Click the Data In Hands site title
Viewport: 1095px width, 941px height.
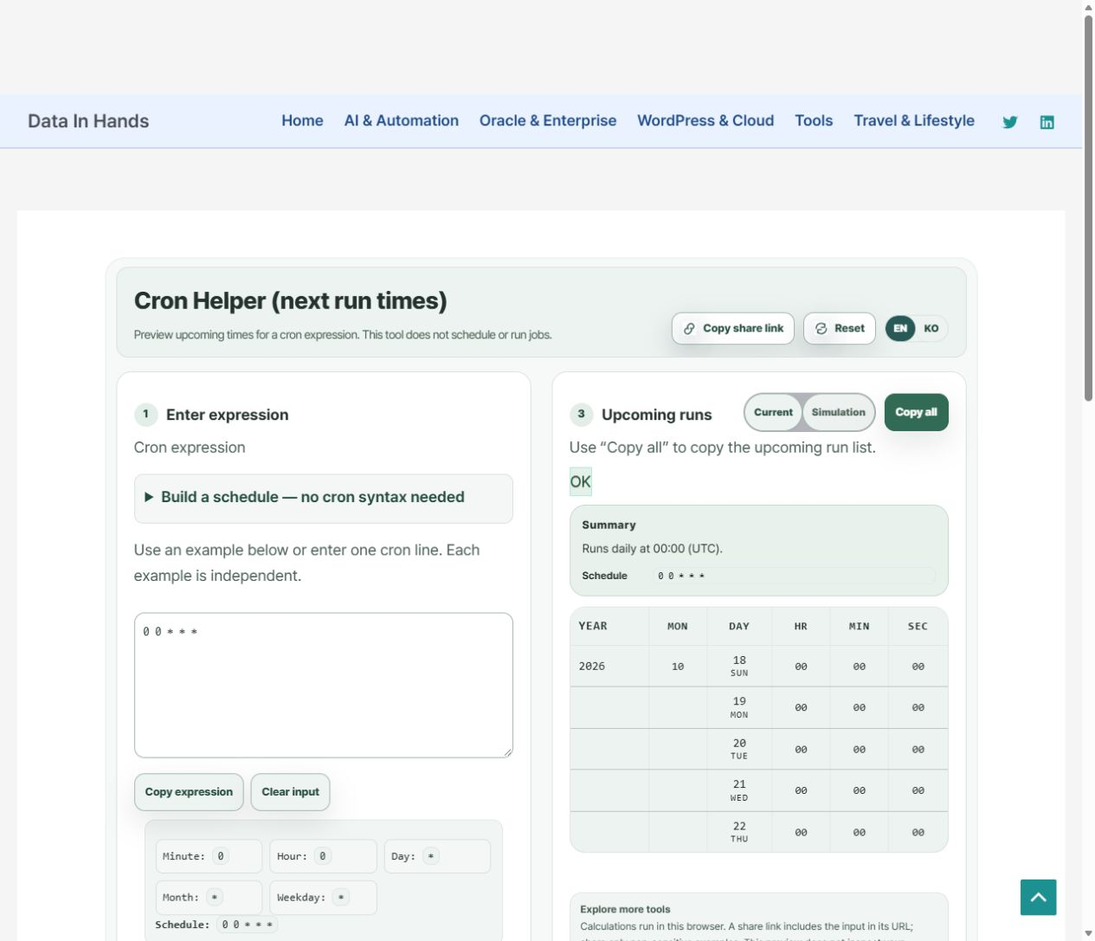[88, 121]
